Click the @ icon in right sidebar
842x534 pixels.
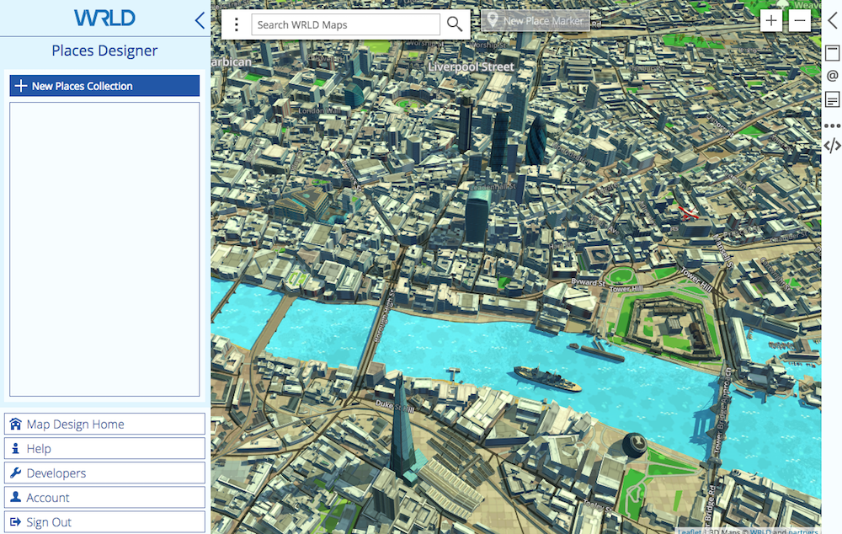coord(833,76)
